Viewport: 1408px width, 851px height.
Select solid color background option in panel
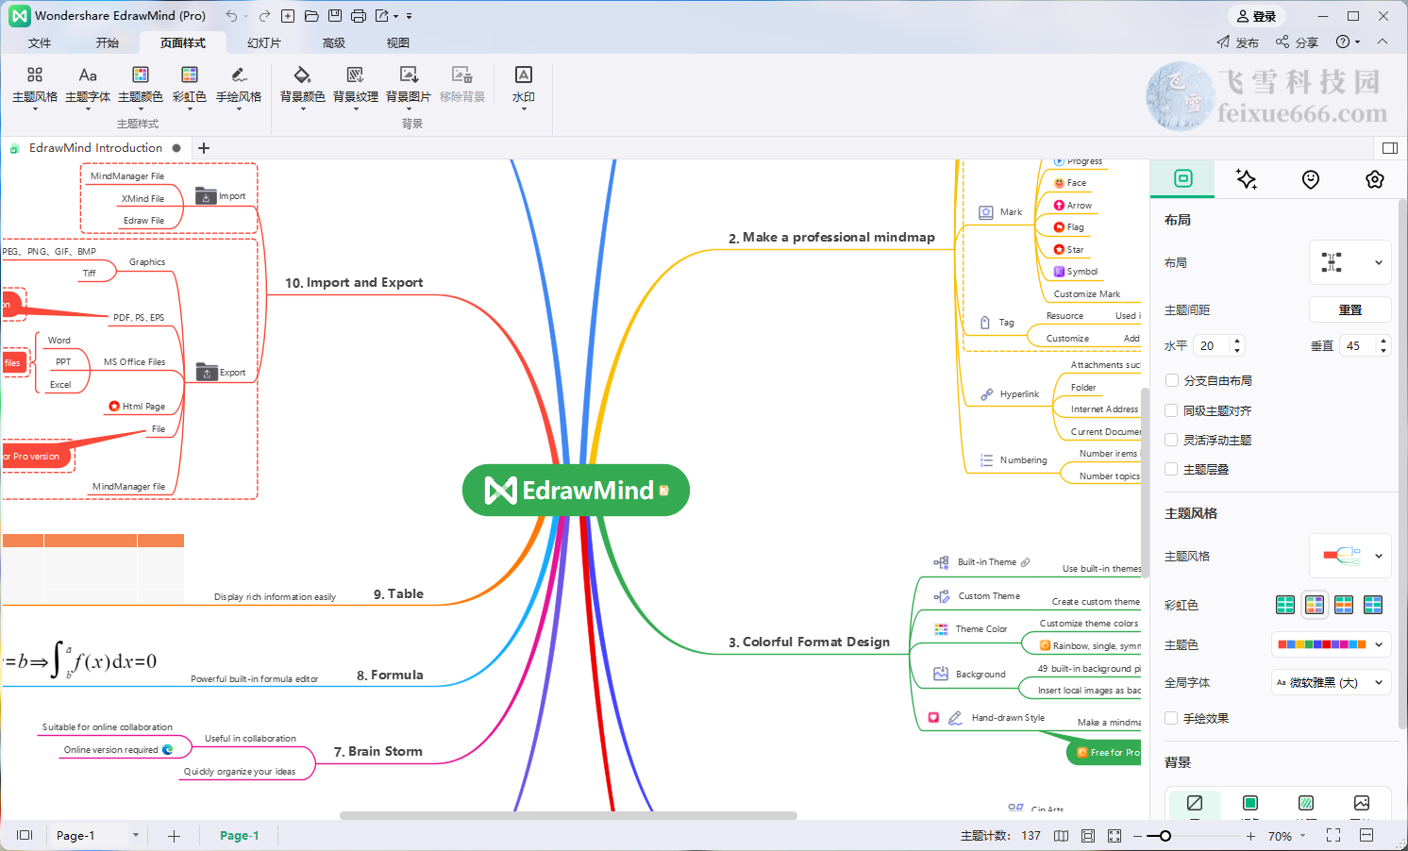click(1250, 803)
